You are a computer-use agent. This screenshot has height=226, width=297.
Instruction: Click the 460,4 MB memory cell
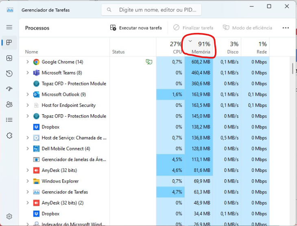click(x=199, y=73)
